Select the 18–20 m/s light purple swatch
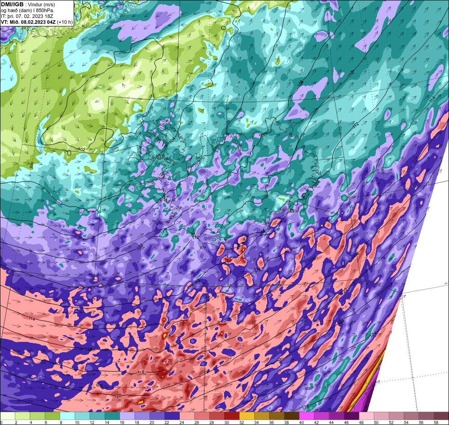 tap(142, 416)
